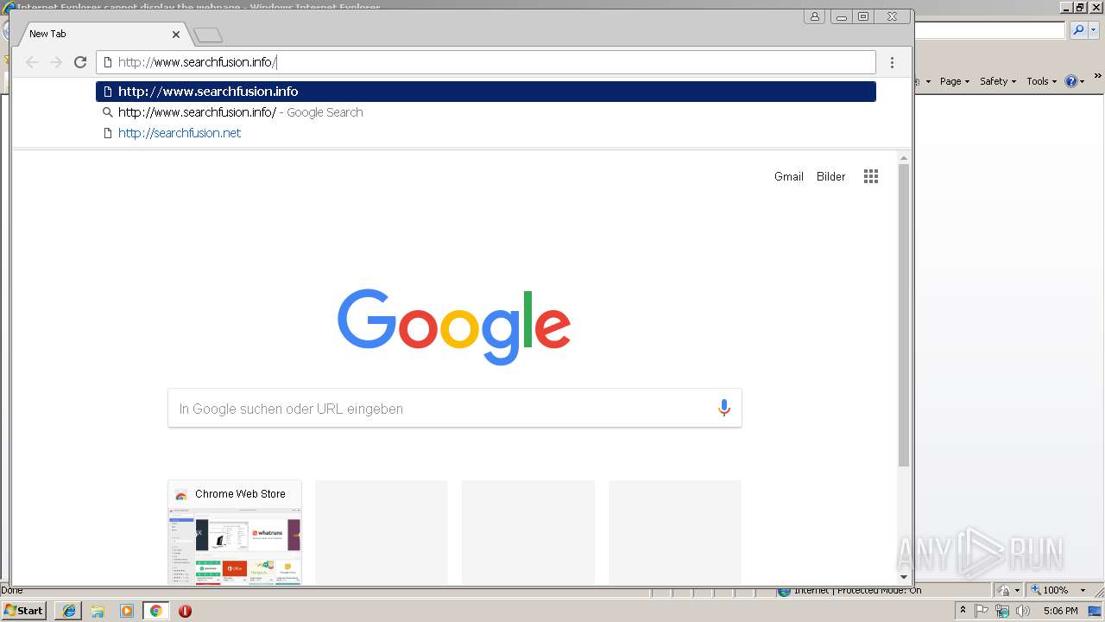Open Internet Explorer from the taskbar
This screenshot has width=1105, height=622.
[x=69, y=611]
